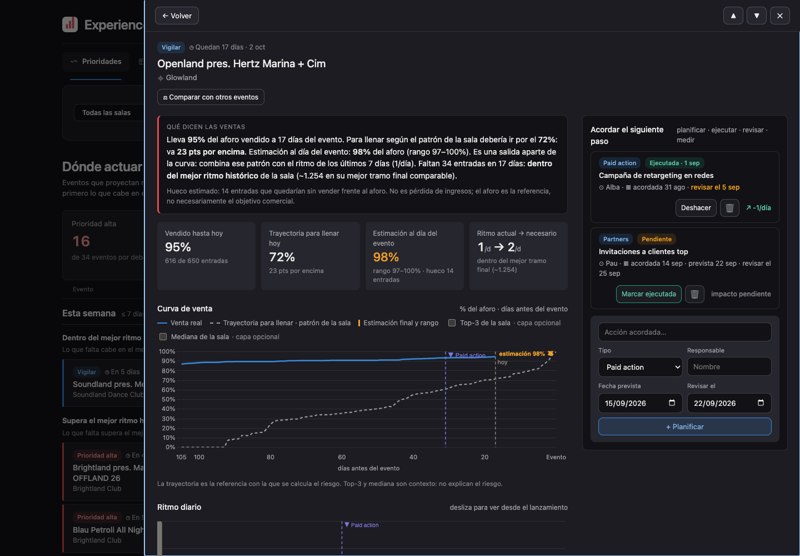Click the Estimación al día del evento card
This screenshot has width=800, height=556.
(414, 256)
